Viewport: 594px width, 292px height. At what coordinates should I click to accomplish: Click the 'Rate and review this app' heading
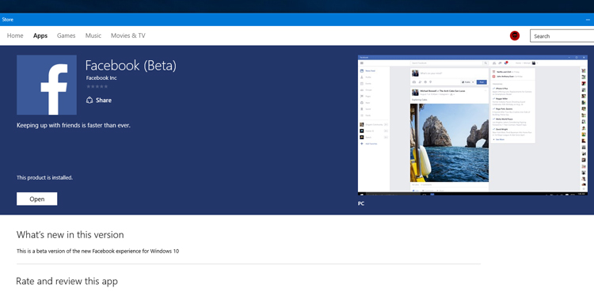point(67,281)
